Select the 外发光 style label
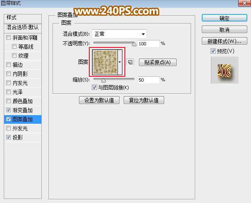 click(x=20, y=128)
